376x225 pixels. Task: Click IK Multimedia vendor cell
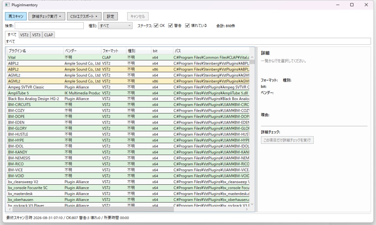point(82,93)
